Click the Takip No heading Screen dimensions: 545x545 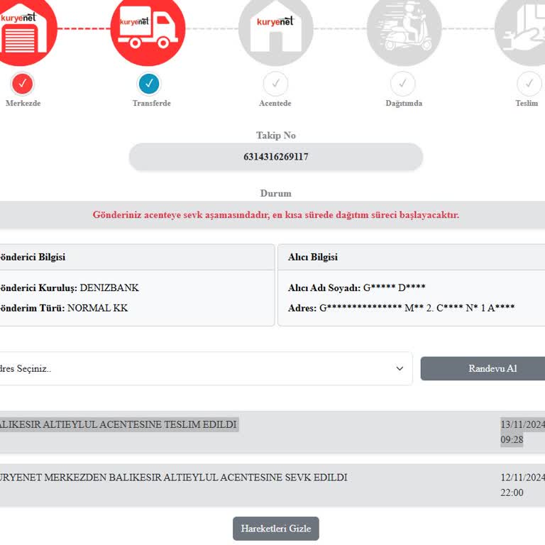coord(276,136)
